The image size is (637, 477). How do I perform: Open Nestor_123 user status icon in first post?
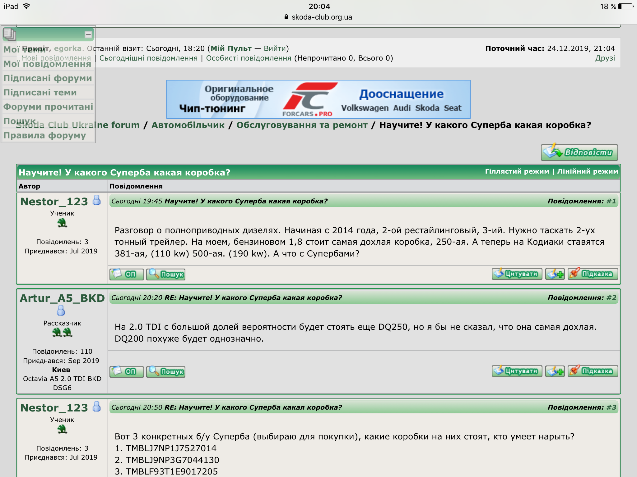(x=97, y=200)
